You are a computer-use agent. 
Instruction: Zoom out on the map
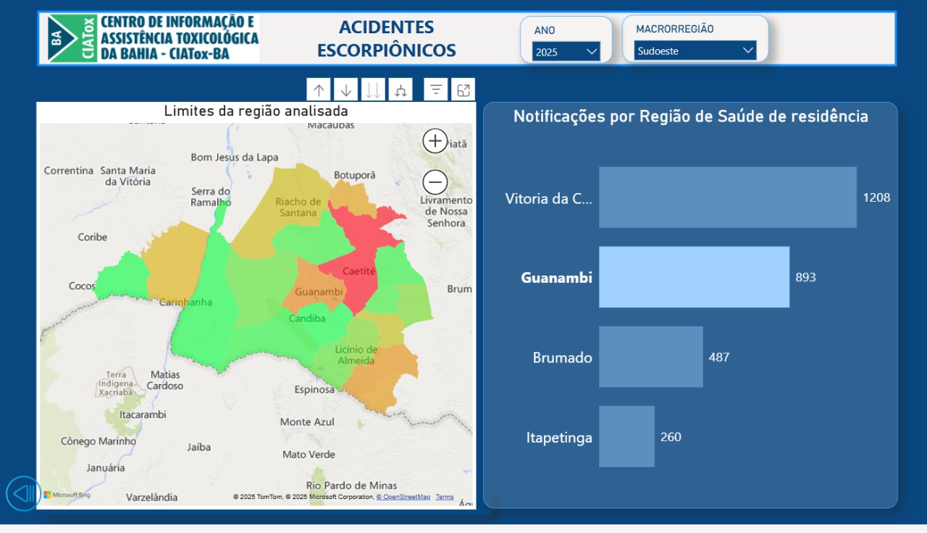pos(435,182)
